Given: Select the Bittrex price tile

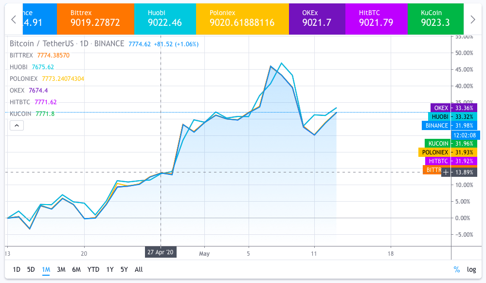Looking at the screenshot, I should pyautogui.click(x=95, y=19).
